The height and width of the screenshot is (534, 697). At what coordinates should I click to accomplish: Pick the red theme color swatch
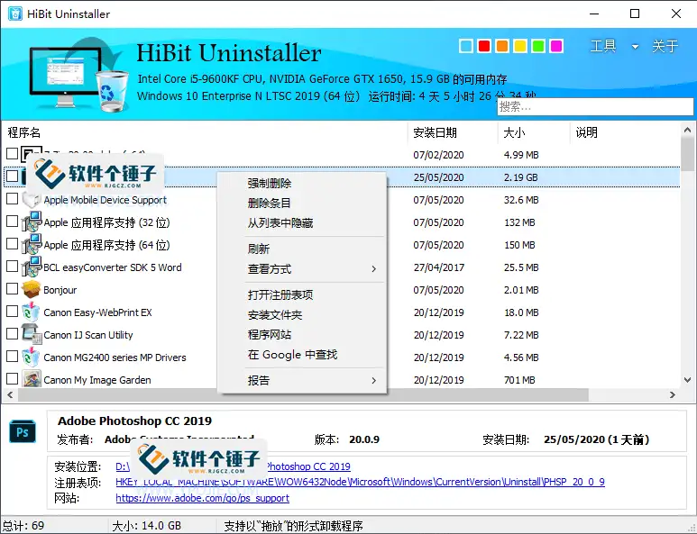(x=484, y=46)
